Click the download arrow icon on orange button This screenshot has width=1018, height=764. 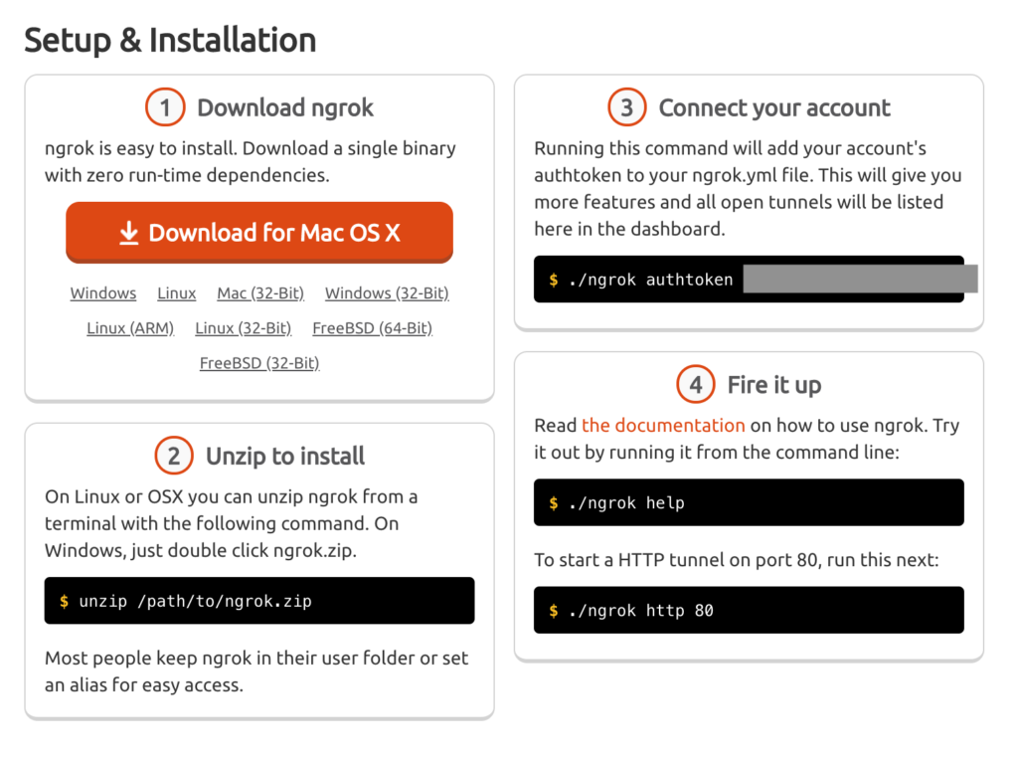[x=129, y=233]
